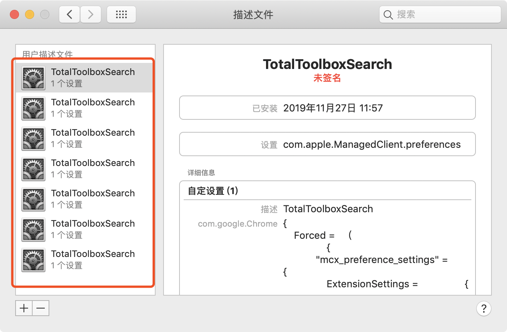Click the com.apple.ManagedClient.preferences value
The height and width of the screenshot is (332, 507).
pos(372,144)
